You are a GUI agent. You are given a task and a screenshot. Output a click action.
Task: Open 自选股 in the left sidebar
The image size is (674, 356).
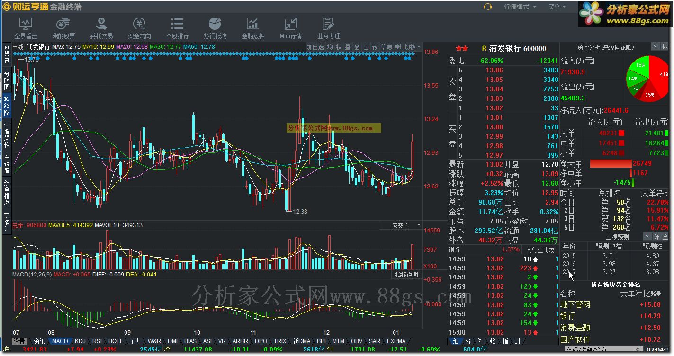[x=7, y=164]
